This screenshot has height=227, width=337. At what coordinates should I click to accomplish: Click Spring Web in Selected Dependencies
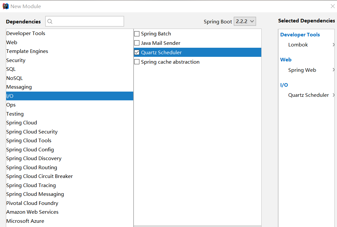click(302, 70)
